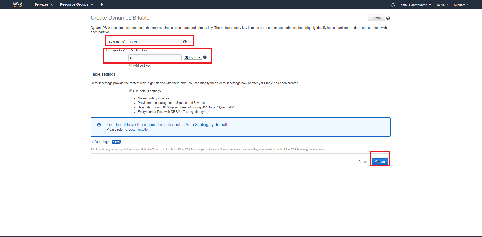Open the smn @ andysunmh account menu

[x=416, y=5]
